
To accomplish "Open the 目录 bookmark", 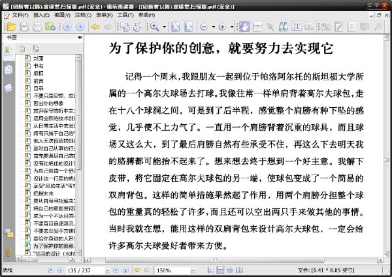I will tap(39, 88).
